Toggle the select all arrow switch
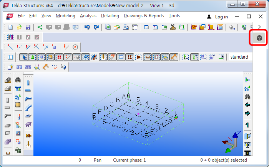 click(x=24, y=57)
